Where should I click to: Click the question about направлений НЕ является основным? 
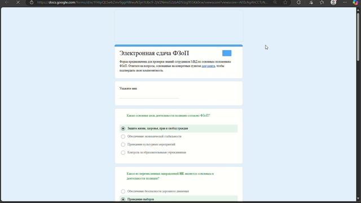tap(170, 176)
